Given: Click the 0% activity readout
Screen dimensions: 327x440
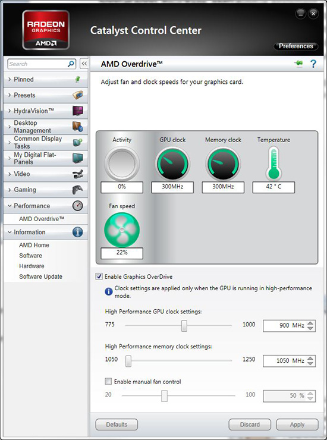Looking at the screenshot, I should (x=122, y=187).
